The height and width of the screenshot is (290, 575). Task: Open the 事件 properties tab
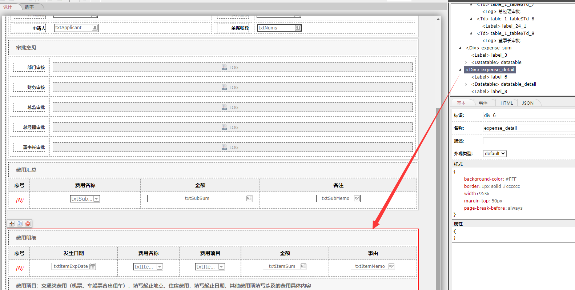483,103
